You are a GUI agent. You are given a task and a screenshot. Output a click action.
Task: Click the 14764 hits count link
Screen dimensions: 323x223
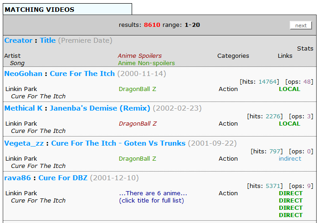(x=268, y=82)
